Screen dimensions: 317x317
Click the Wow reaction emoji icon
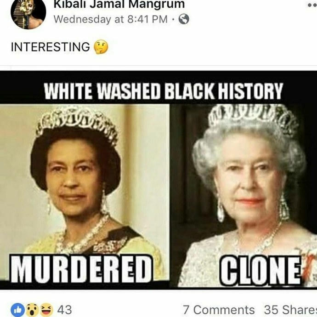32,310
